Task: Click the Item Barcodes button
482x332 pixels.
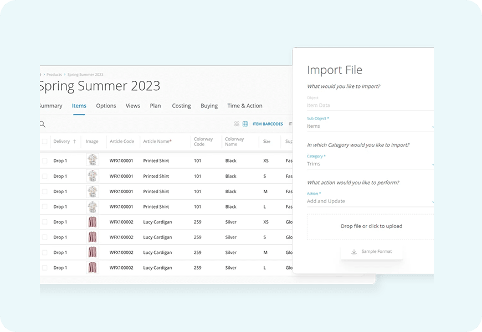Action: [x=268, y=124]
